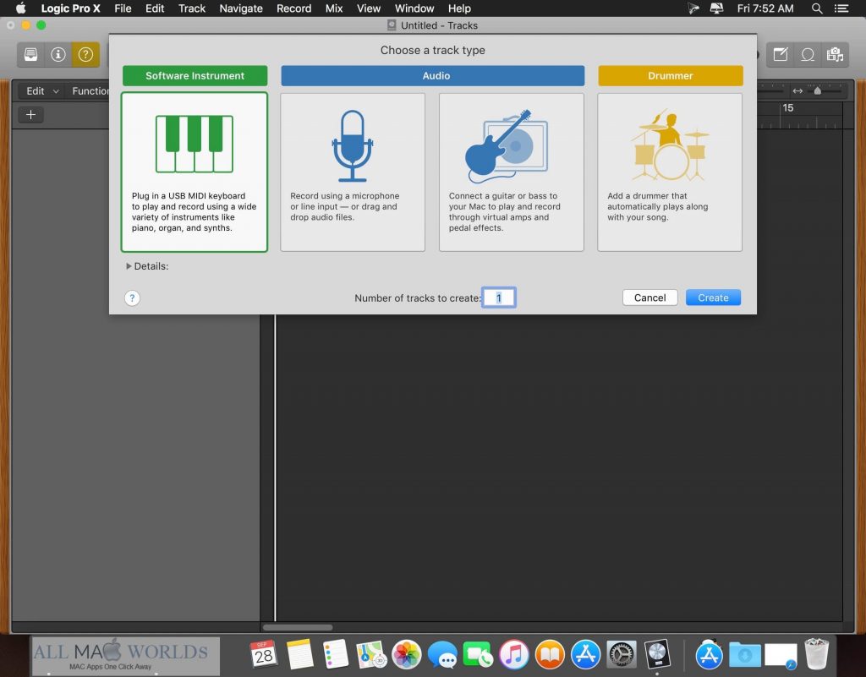This screenshot has width=866, height=677.
Task: Open Maps from the Dock
Action: coord(370,654)
